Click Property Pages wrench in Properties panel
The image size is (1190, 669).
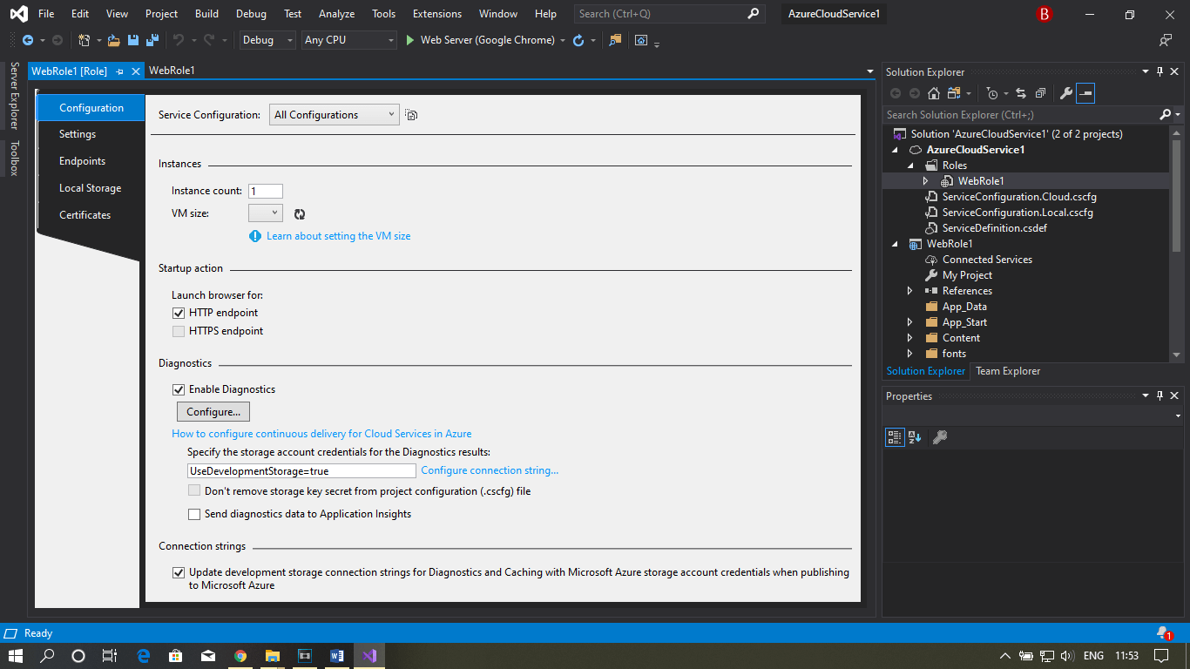pyautogui.click(x=940, y=437)
